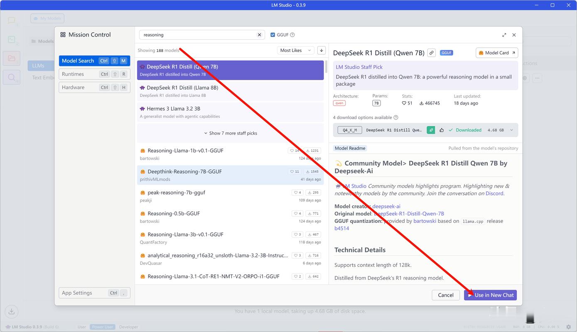Close the Mission Control dialog
The image size is (577, 332).
(514, 35)
